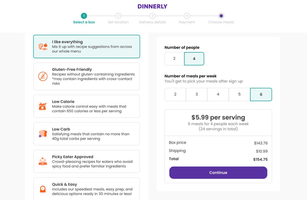Pick the Gluten-Free Friendly preference card
The width and height of the screenshot is (307, 200).
(86, 76)
